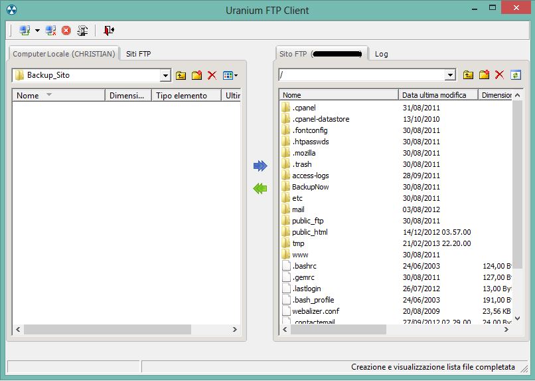Open the settings tools toolbar icon
This screenshot has height=381, width=535.
pyautogui.click(x=82, y=31)
